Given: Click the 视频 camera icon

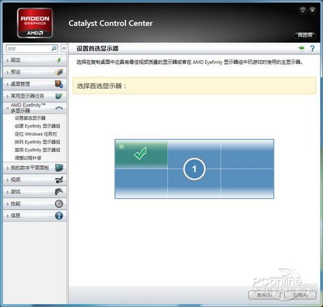Looking at the screenshot, I should pos(59,180).
